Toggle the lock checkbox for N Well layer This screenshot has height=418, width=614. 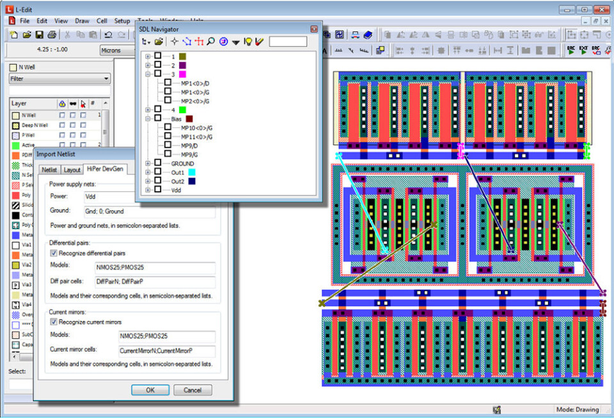pyautogui.click(x=62, y=115)
